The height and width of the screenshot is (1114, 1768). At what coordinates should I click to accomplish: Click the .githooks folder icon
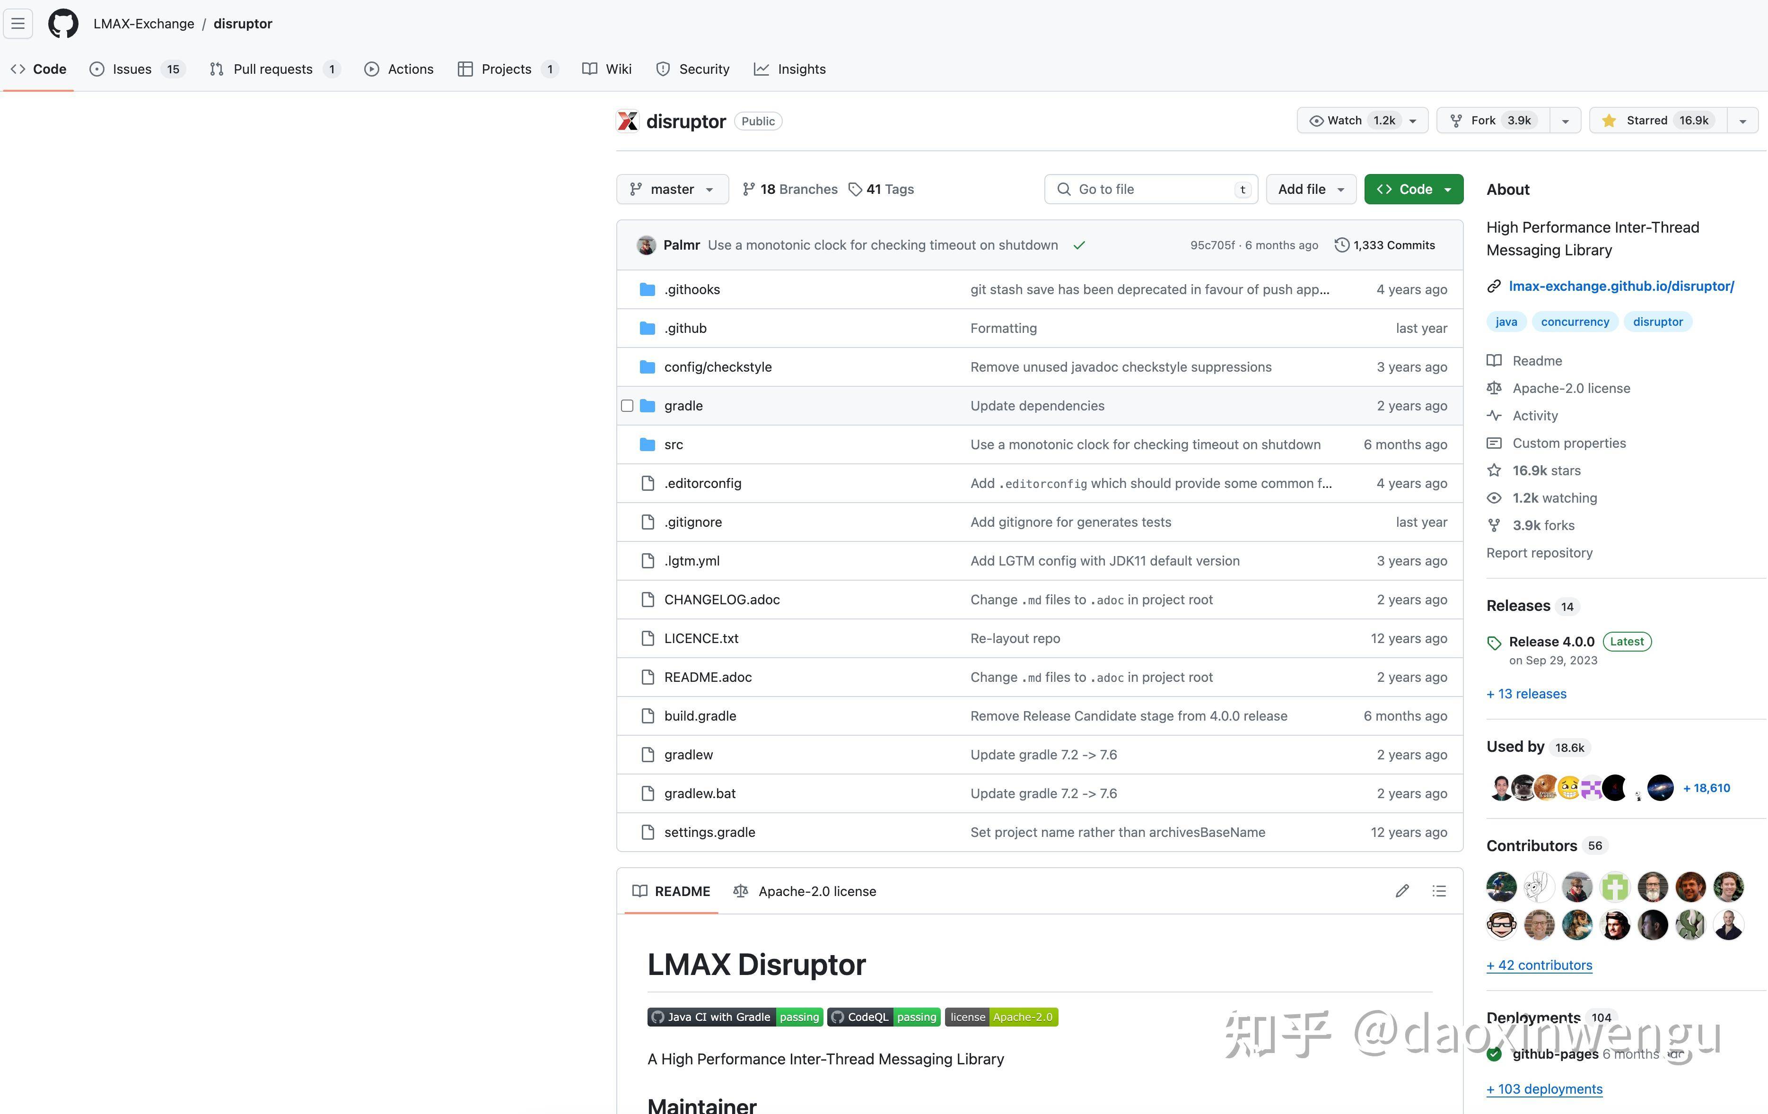647,289
